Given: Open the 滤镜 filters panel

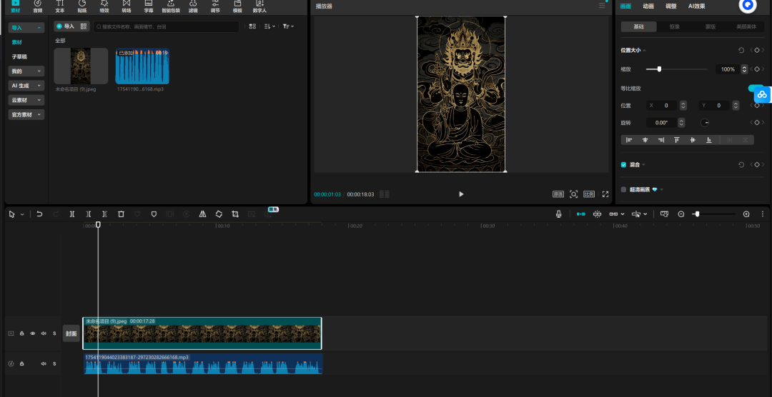Looking at the screenshot, I should coord(193,6).
